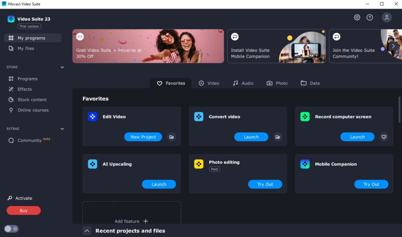The width and height of the screenshot is (402, 237).
Task: Click the red Buy button
Action: point(24,211)
